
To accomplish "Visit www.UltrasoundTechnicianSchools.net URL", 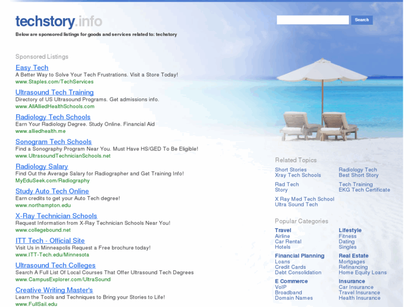I will pos(63,155).
